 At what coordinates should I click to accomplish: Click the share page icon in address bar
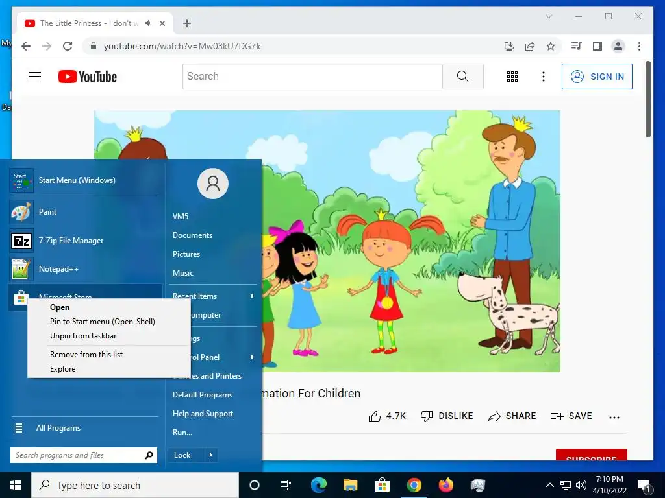[x=530, y=46]
